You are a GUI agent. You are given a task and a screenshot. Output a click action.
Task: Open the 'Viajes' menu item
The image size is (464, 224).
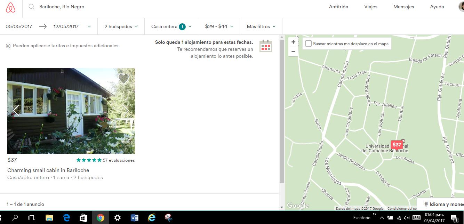pos(370,7)
